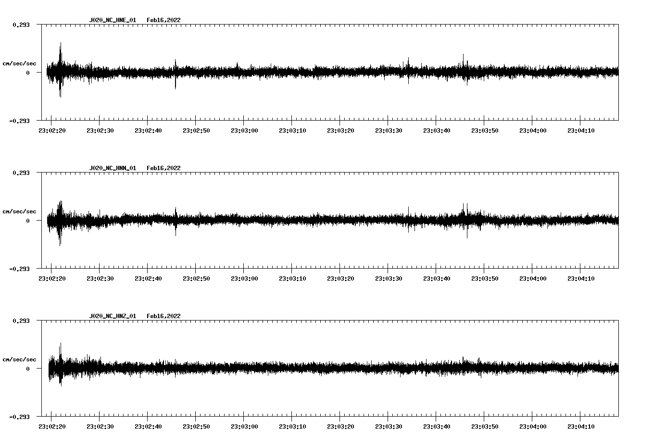Select 23:02:50 time label under HNZ plot
The width and height of the screenshot is (653, 444).
(x=196, y=427)
